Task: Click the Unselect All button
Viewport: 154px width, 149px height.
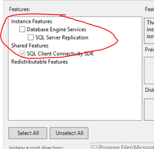Action: pyautogui.click(x=69, y=133)
